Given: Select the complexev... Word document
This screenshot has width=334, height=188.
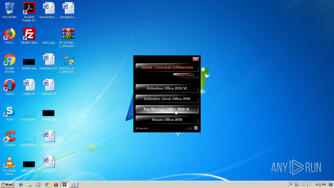Looking at the screenshot, I should point(49,138).
